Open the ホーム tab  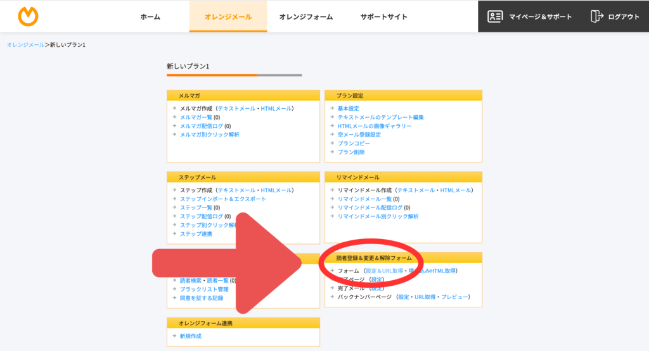[x=150, y=17]
